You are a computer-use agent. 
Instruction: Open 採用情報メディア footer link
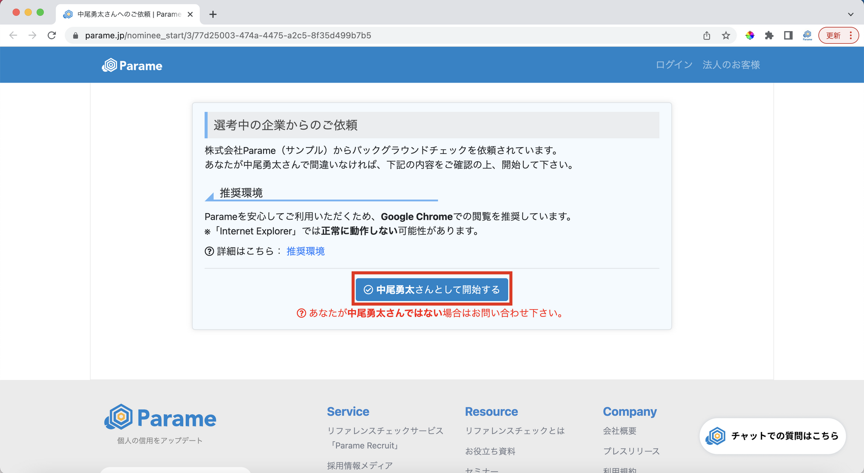[x=360, y=466]
